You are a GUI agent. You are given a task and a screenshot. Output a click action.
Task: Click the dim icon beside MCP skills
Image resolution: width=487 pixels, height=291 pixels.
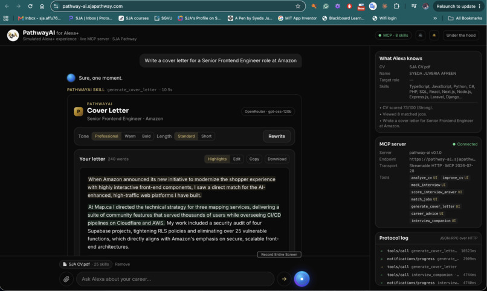(420, 36)
